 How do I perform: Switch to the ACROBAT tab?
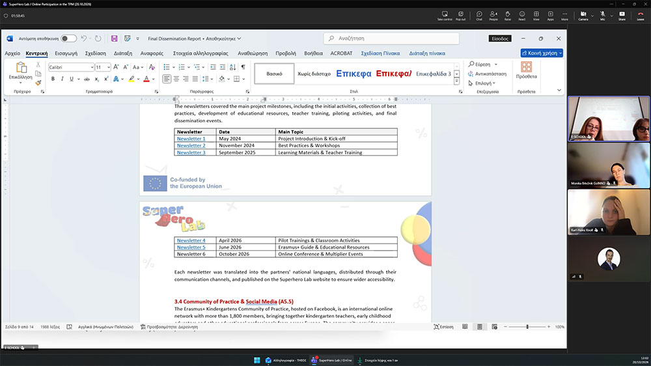coord(341,53)
